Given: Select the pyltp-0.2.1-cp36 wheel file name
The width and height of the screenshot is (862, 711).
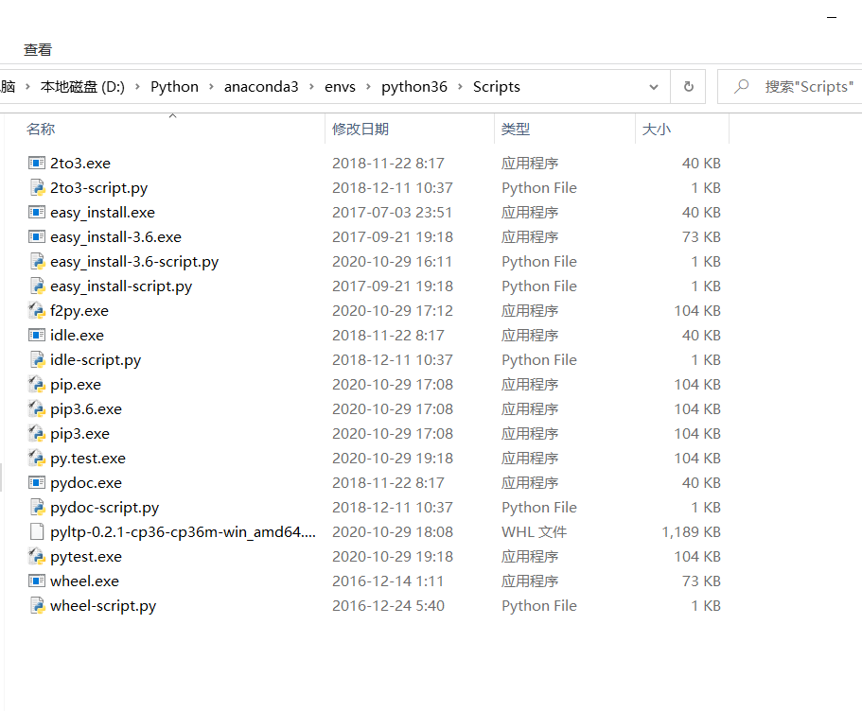Looking at the screenshot, I should point(183,532).
